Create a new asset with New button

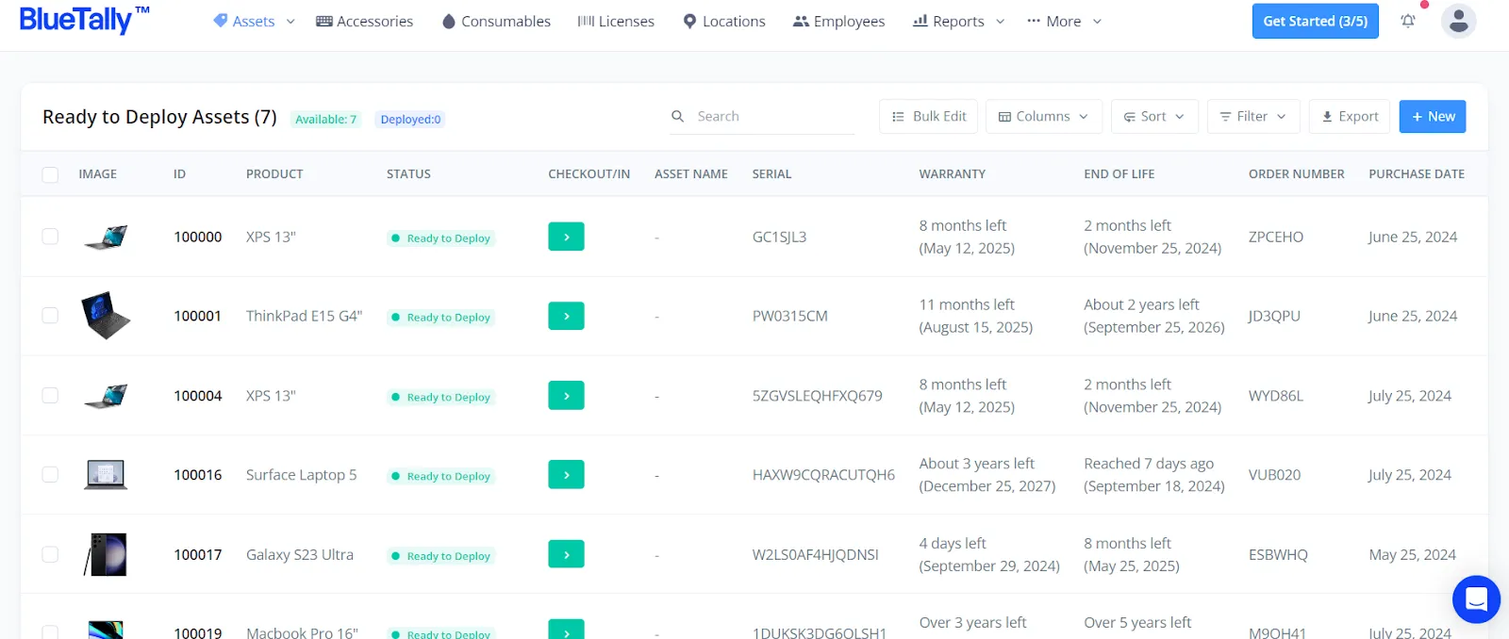tap(1433, 116)
